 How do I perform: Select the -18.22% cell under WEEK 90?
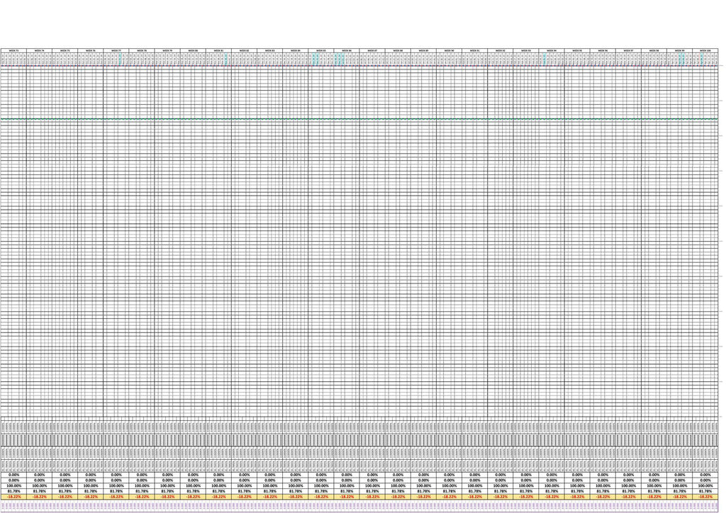point(449,497)
